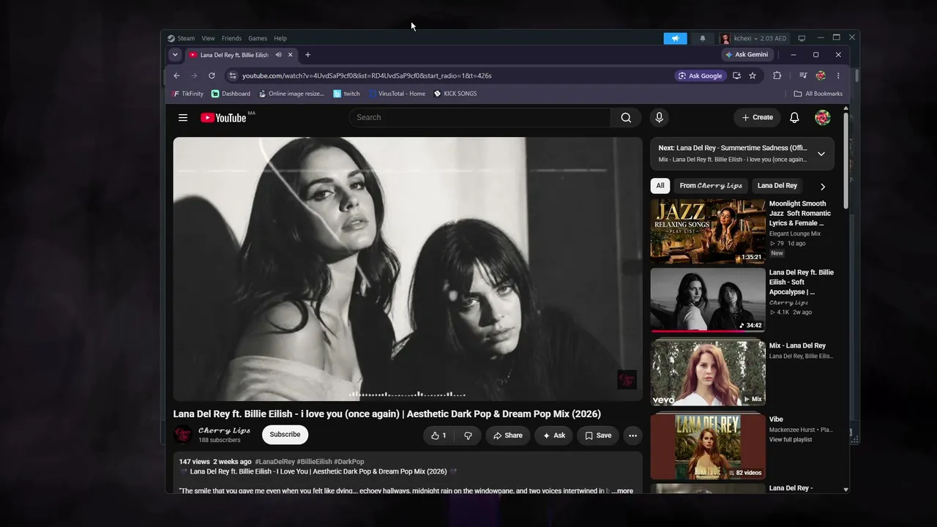This screenshot has height=527, width=937.
Task: Open Steam Big Picture mode icon
Action: click(802, 38)
